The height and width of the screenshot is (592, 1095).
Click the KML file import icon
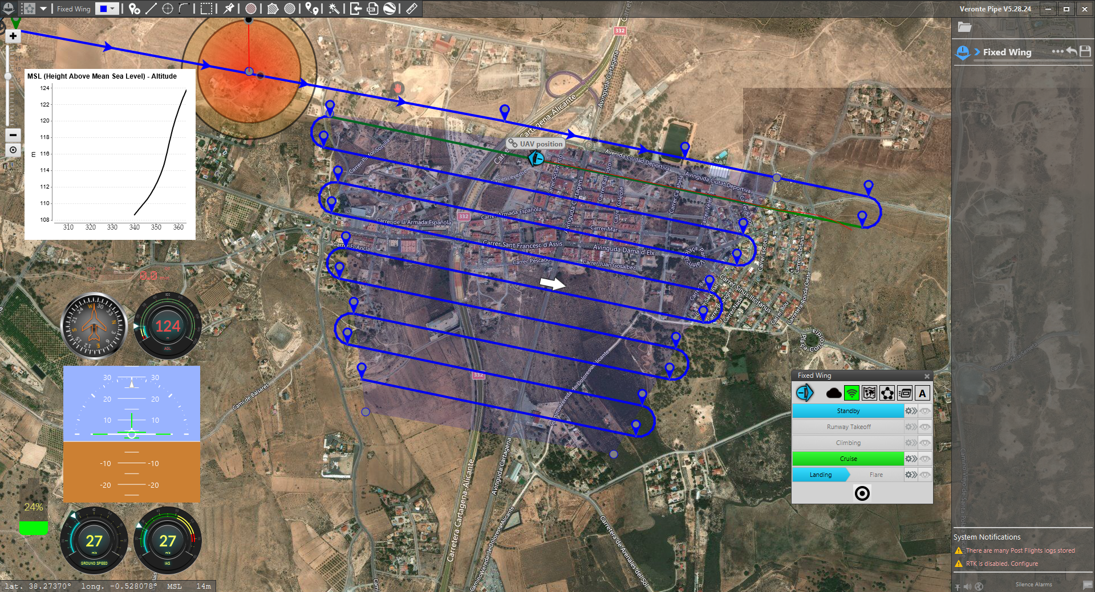(x=372, y=9)
